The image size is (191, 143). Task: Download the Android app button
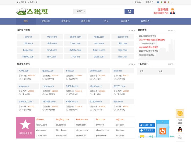147,131
